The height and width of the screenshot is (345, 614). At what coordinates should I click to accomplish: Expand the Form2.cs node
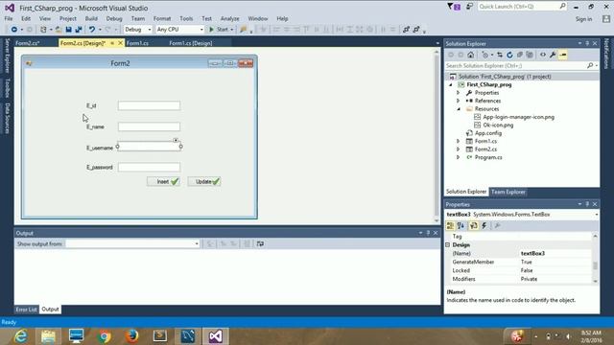(459, 149)
